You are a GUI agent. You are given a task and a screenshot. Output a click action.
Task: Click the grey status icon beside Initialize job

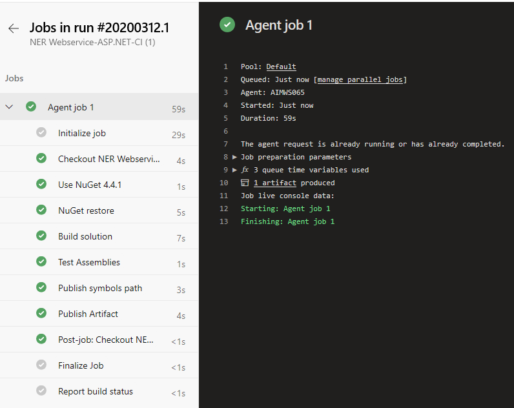(41, 133)
